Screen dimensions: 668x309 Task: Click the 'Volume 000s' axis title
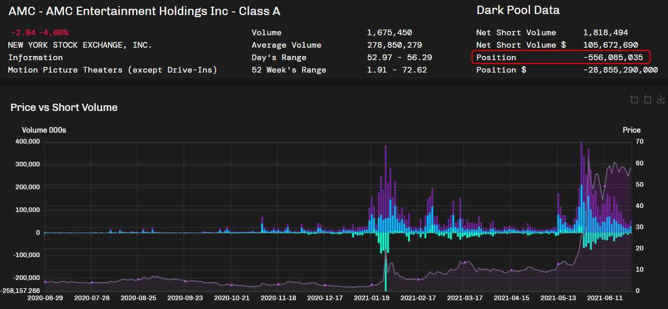point(44,130)
